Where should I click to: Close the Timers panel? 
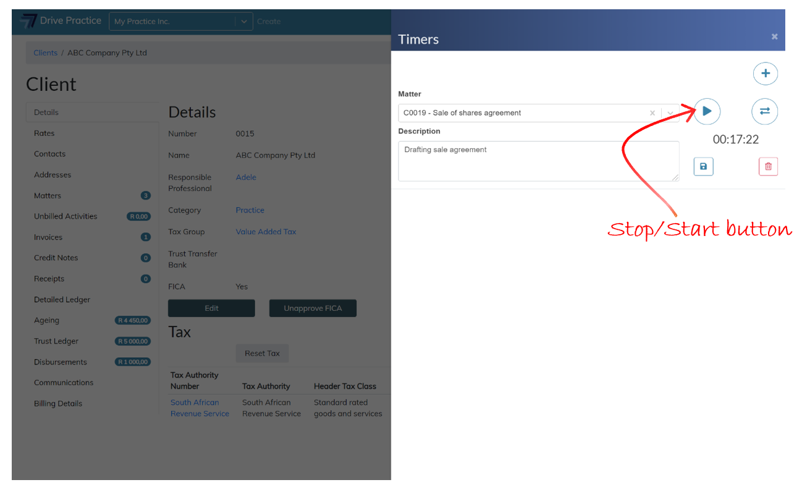coord(774,37)
